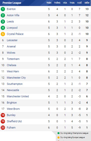
Task: Click the red rank 20 badge
Action: pos(3,128)
